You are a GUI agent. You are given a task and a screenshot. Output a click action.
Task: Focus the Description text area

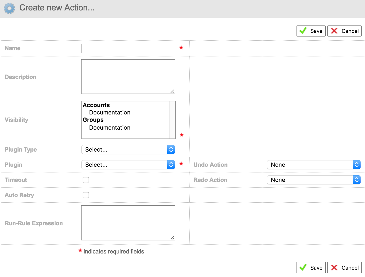pyautogui.click(x=128, y=76)
